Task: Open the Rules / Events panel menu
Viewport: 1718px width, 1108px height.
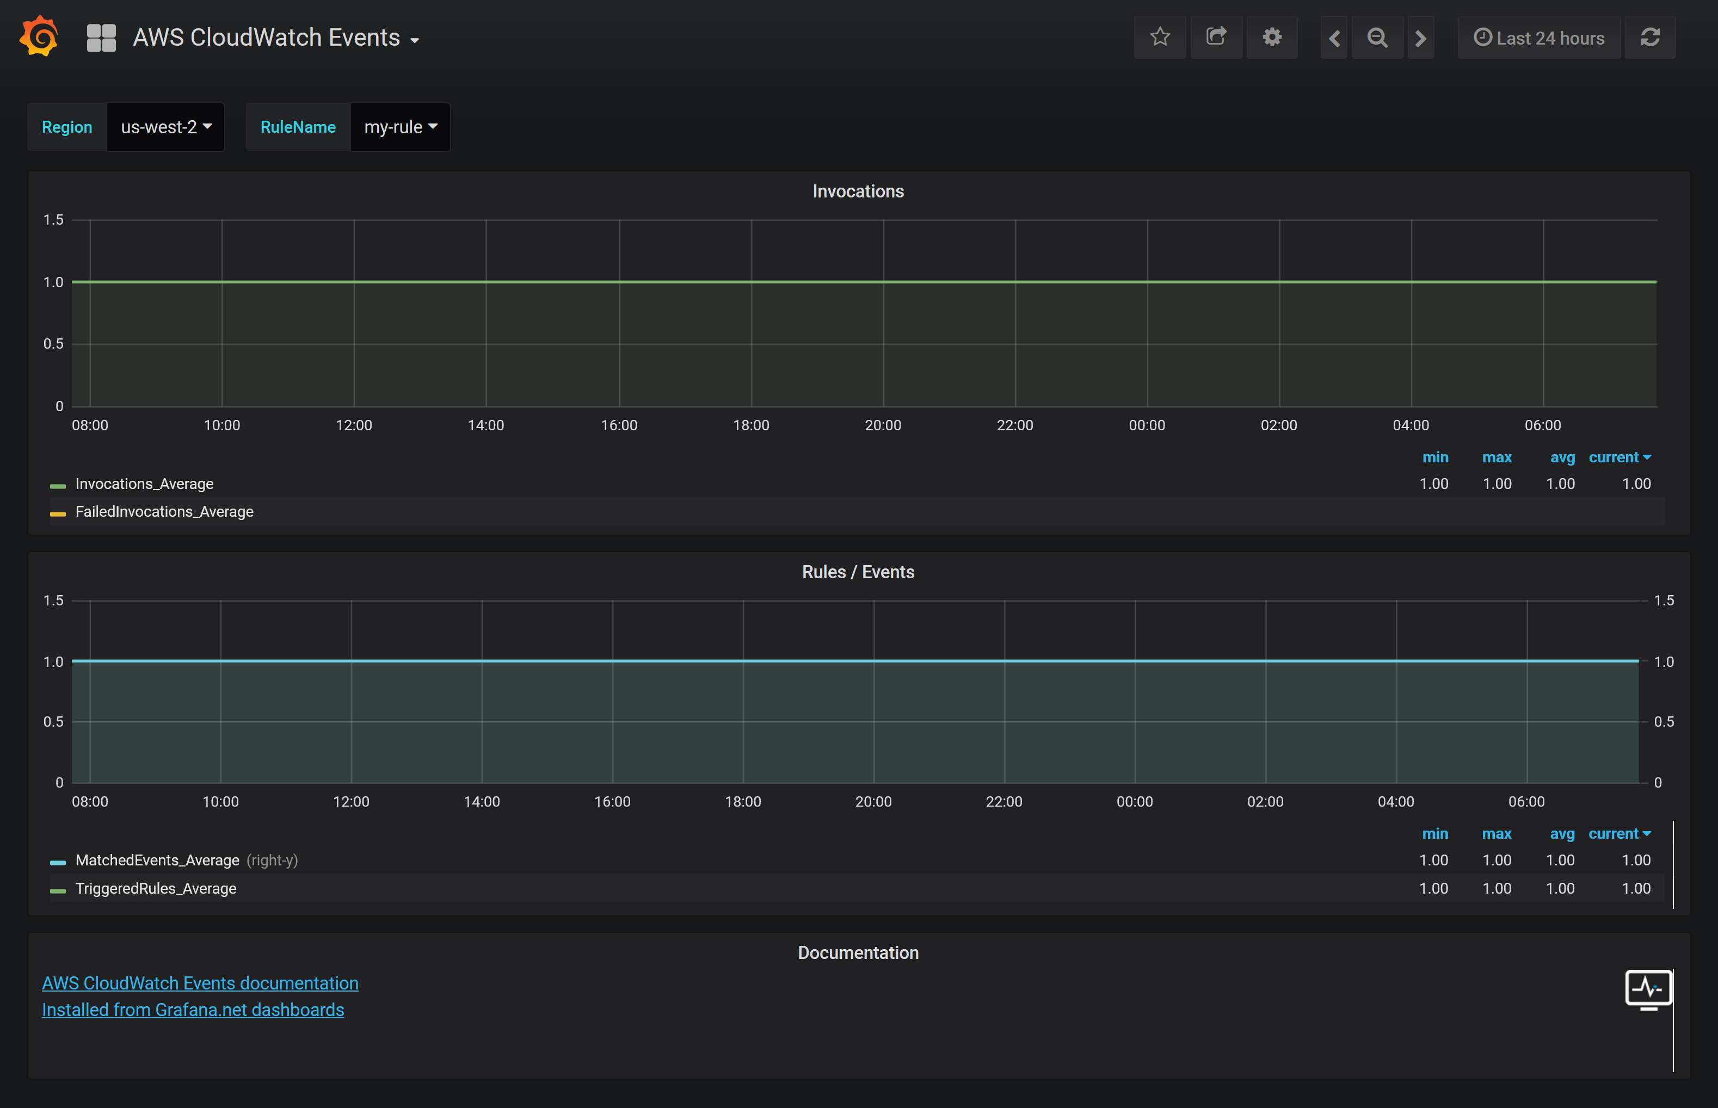Action: point(858,572)
